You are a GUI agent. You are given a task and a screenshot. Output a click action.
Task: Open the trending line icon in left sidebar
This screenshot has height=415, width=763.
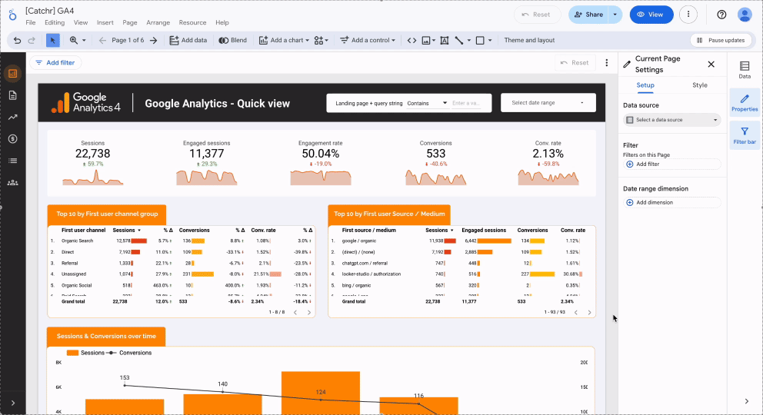pos(12,117)
